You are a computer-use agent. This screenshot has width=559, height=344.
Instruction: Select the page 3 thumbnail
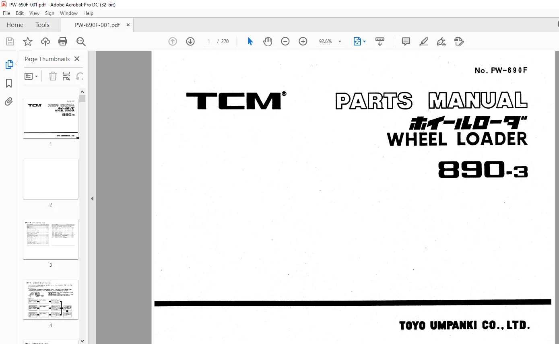pos(51,239)
